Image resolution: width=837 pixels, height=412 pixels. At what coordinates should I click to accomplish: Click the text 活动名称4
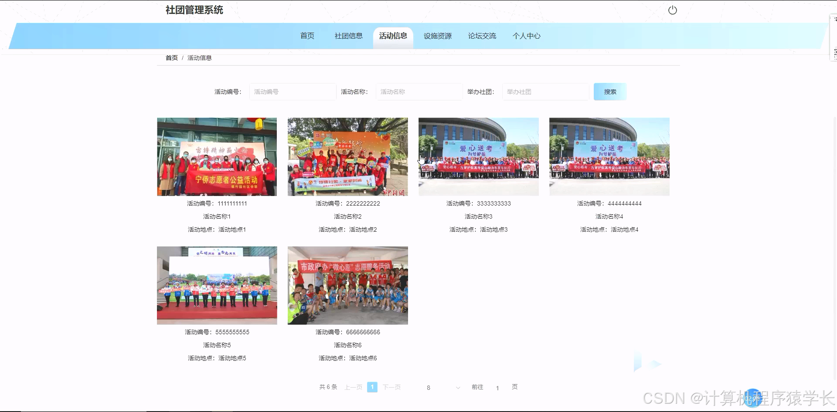pos(609,216)
